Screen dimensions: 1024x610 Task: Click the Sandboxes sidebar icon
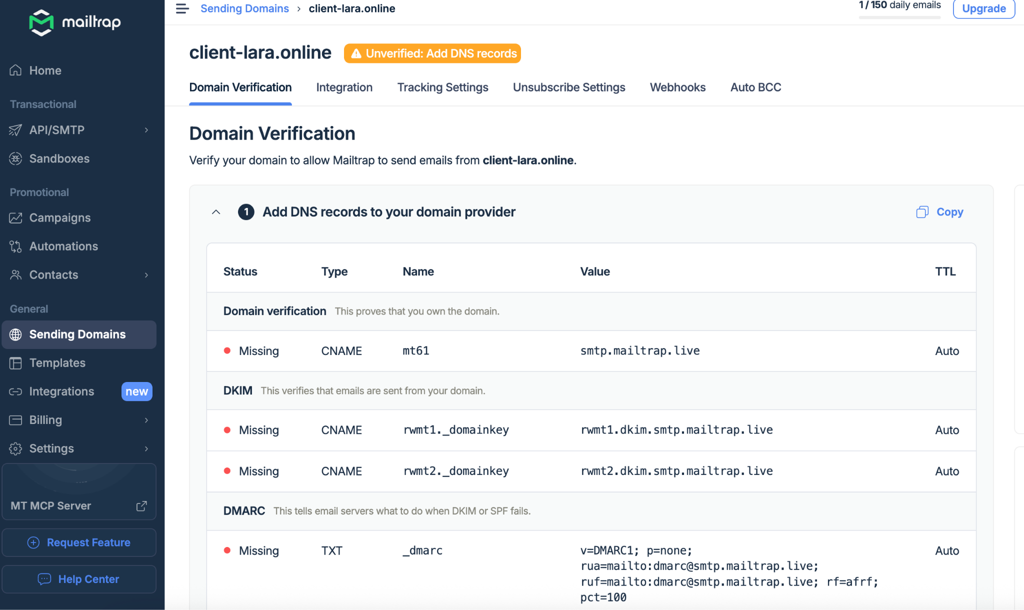(15, 158)
